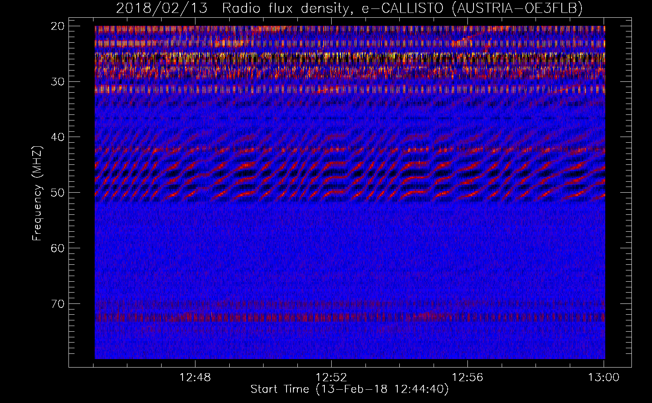
Task: Click the 12:56 time tick label
Action: tap(467, 378)
